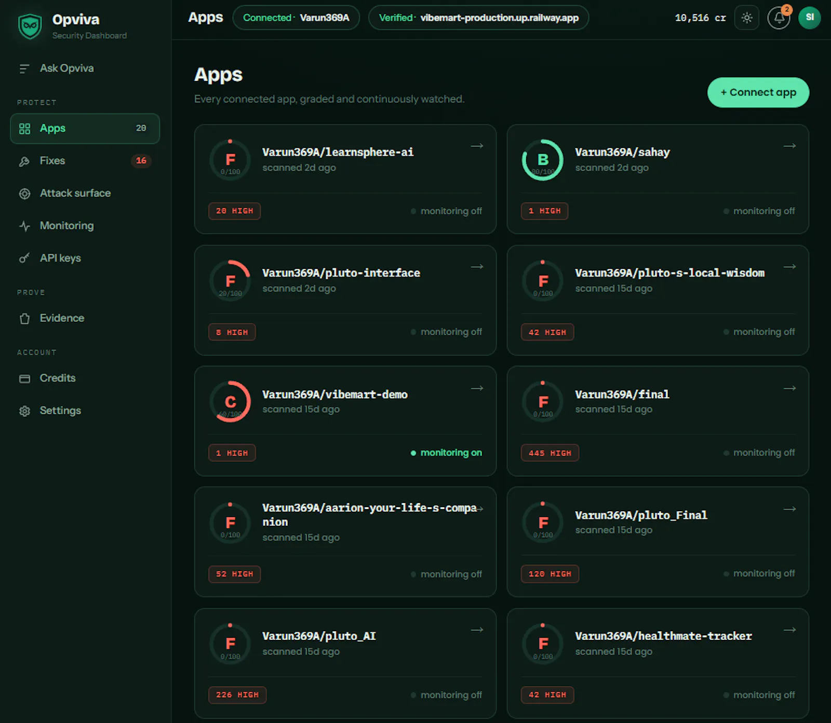Toggle monitoring off on sahay card

pos(759,211)
